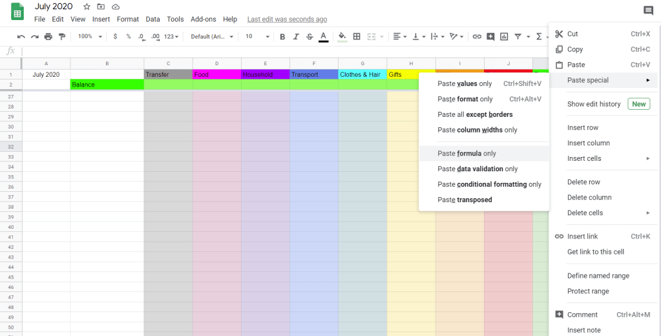The image size is (661, 336).
Task: Star the July 2020 document
Action: pos(87,6)
